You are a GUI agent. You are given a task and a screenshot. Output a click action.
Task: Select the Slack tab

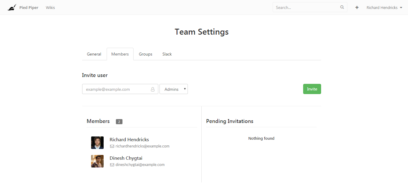[x=167, y=54]
